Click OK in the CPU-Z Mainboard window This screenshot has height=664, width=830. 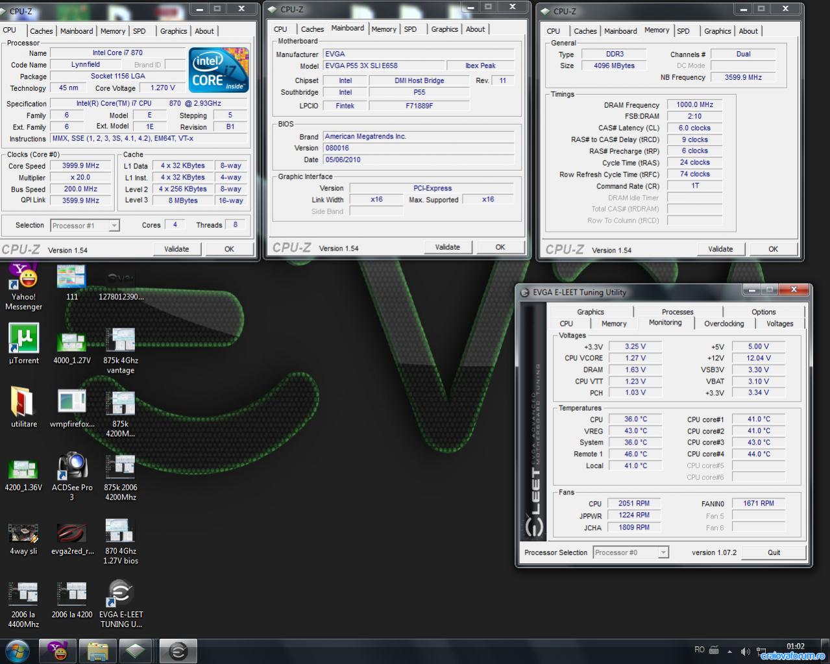[x=500, y=247]
